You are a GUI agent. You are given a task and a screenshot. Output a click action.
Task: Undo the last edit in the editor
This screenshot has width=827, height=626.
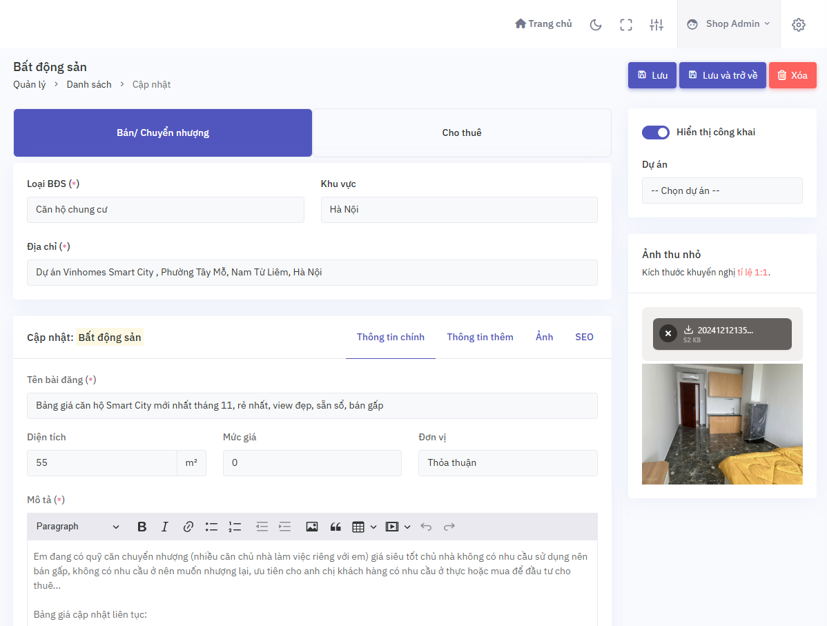pos(426,527)
